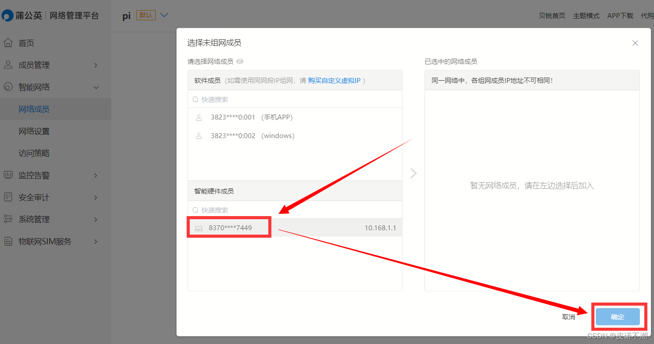The height and width of the screenshot is (344, 654).
Task: Click the 成员管理 person icon
Action: coord(8,65)
